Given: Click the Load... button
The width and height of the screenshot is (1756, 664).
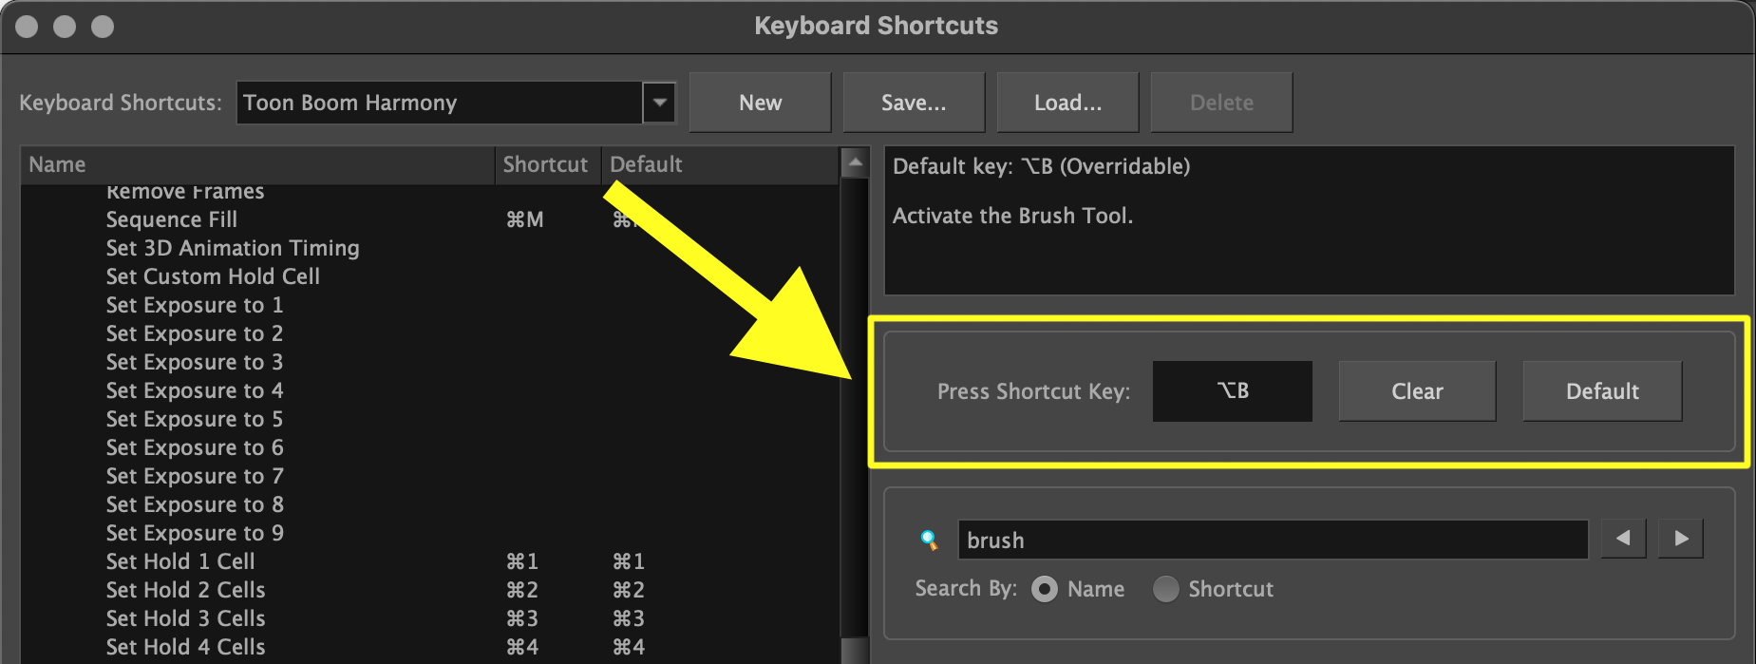Looking at the screenshot, I should [x=1067, y=103].
